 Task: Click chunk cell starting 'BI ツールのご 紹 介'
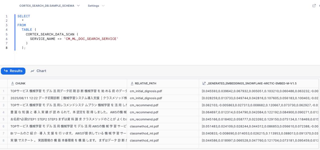click(67, 134)
